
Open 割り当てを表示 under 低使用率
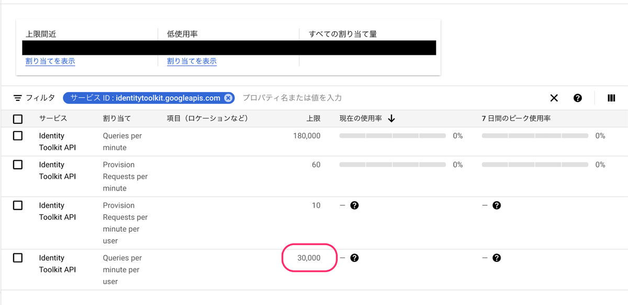click(x=193, y=61)
